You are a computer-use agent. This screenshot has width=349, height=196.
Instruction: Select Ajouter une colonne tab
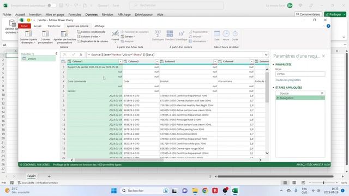point(77,26)
